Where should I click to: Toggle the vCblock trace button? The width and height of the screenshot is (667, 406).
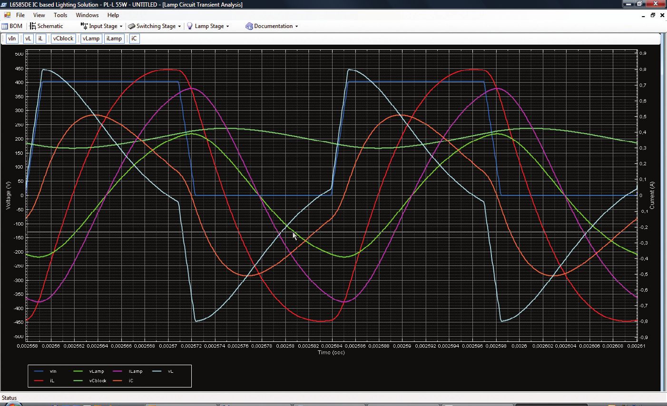63,38
